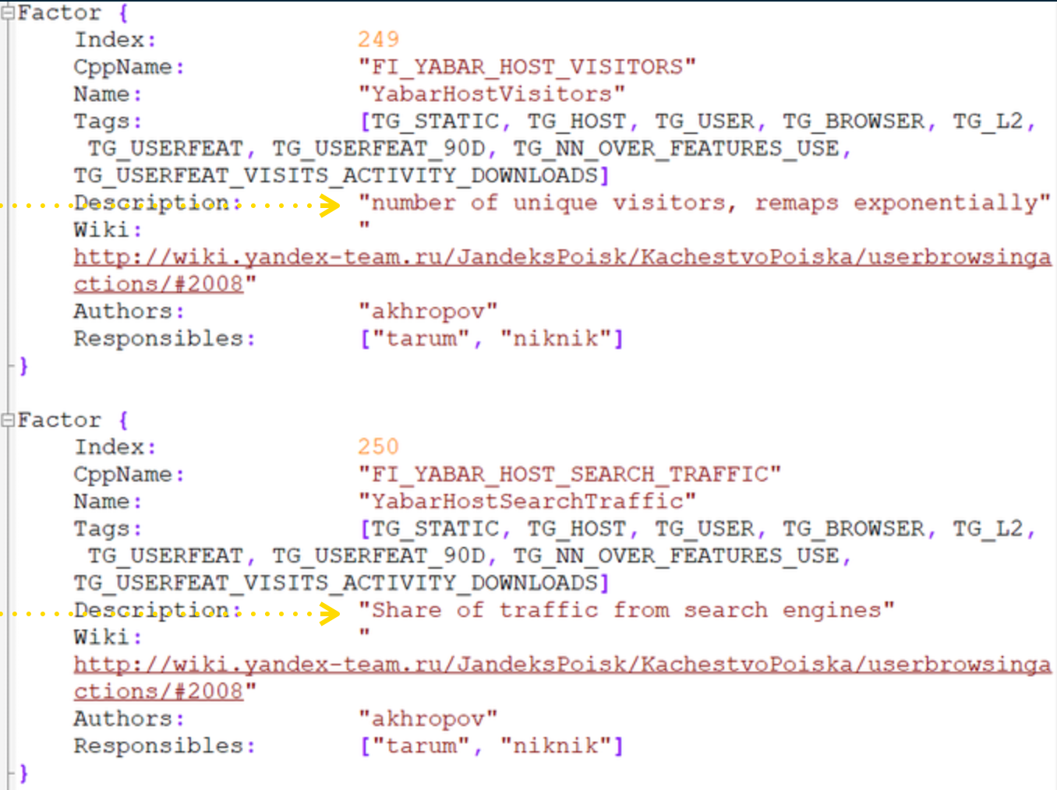Click the Wiki key in Factor 250
This screenshot has width=1057, height=790.
108,638
